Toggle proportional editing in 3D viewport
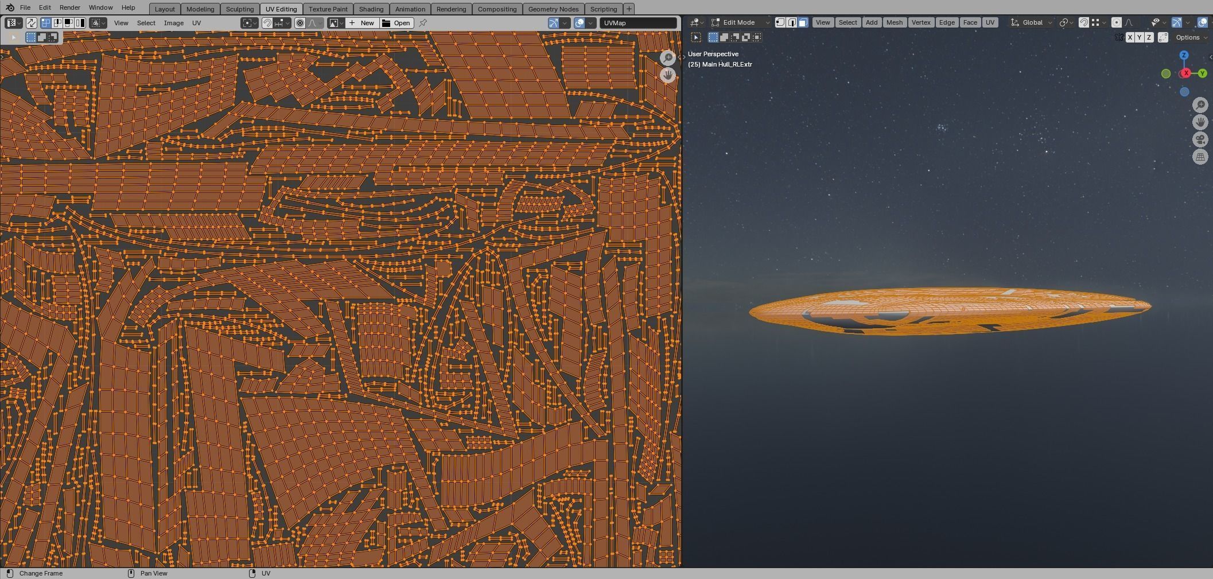This screenshot has width=1213, height=579. 1117,22
